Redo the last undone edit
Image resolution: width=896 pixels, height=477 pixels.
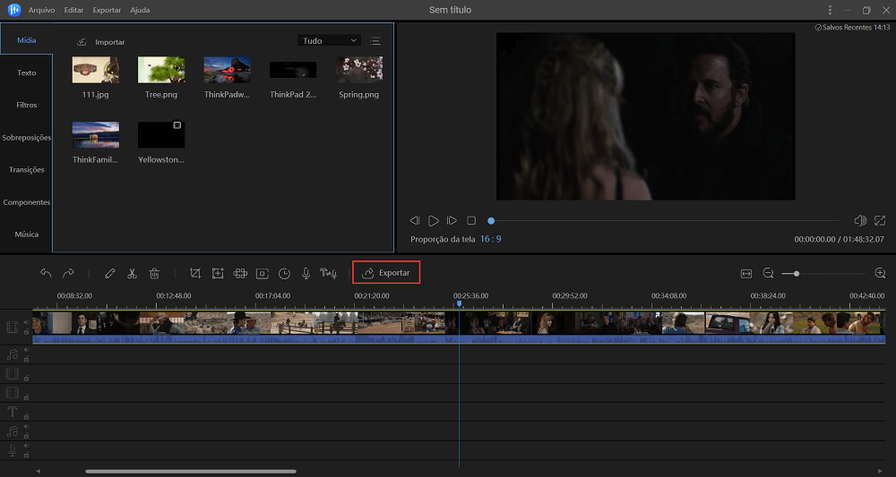click(68, 273)
